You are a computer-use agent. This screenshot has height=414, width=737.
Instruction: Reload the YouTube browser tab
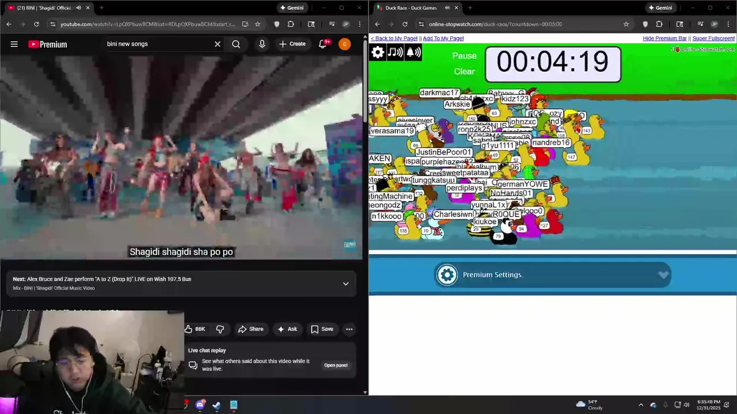[36, 24]
